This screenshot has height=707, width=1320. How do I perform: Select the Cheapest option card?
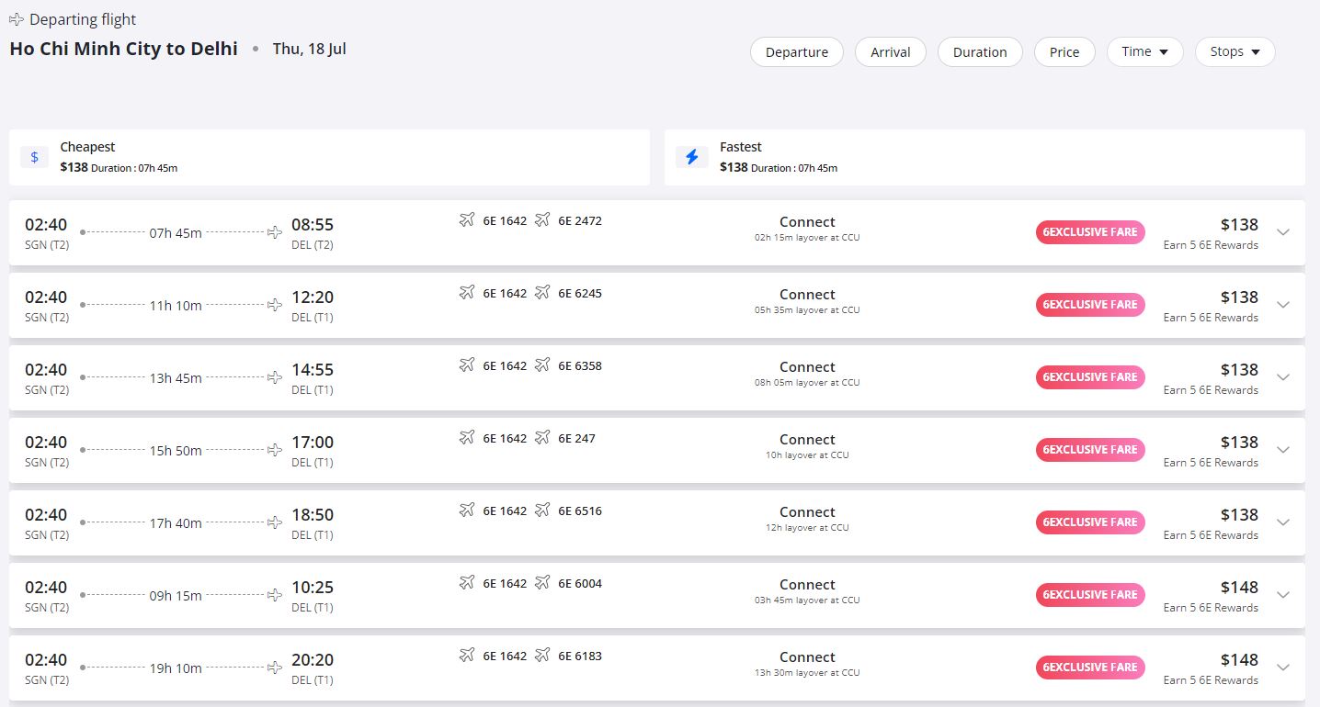coord(329,157)
